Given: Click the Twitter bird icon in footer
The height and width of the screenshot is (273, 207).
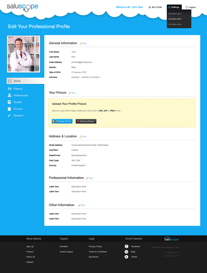Looking at the screenshot, I should tap(127, 257).
